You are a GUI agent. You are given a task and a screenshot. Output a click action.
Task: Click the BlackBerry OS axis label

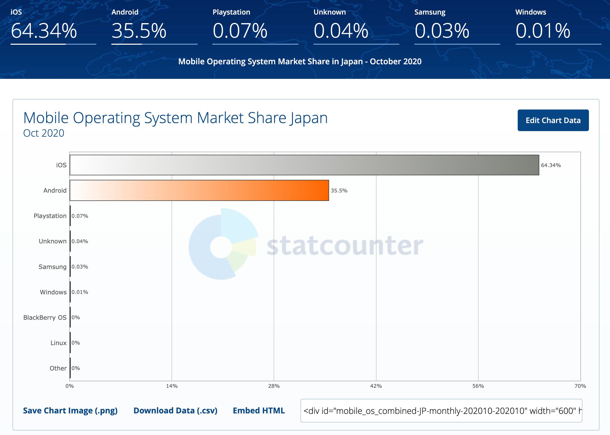click(45, 317)
